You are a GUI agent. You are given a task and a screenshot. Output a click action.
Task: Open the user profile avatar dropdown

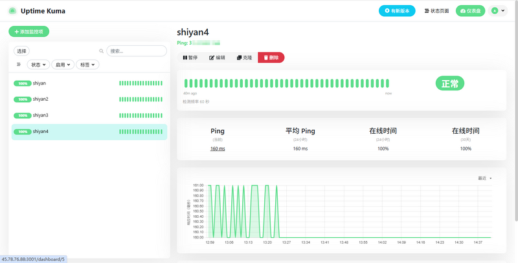[498, 11]
